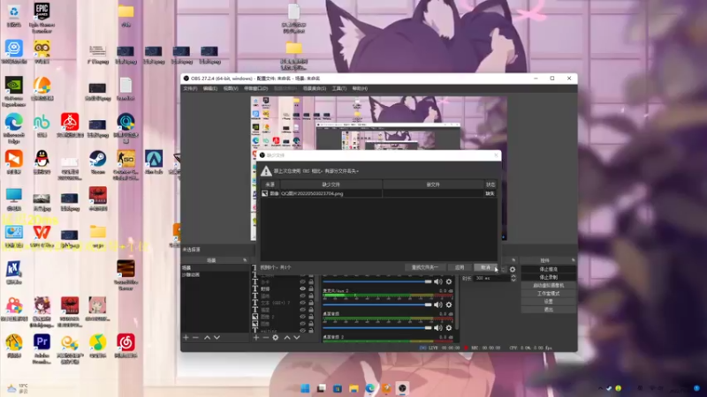Open Adobe Premiere Pro desktop icon
Image resolution: width=707 pixels, height=397 pixels.
click(42, 348)
